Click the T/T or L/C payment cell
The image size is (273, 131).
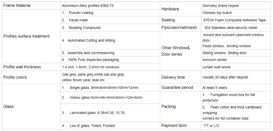(211, 126)
